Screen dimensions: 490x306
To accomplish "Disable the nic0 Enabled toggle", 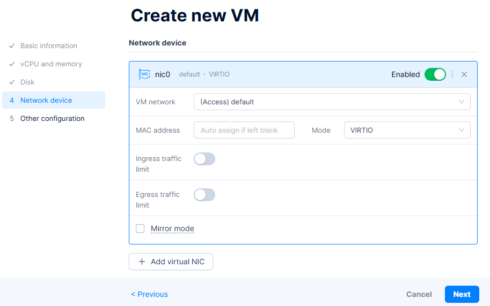I will 435,74.
